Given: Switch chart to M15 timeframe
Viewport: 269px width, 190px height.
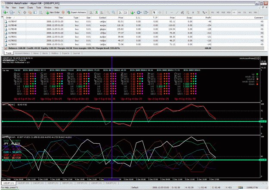Looking at the screenshot, I should point(223,12).
